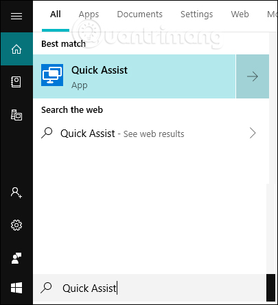Click the magnifier icon in the search box
Image resolution: width=278 pixels, height=305 pixels.
pos(47,288)
